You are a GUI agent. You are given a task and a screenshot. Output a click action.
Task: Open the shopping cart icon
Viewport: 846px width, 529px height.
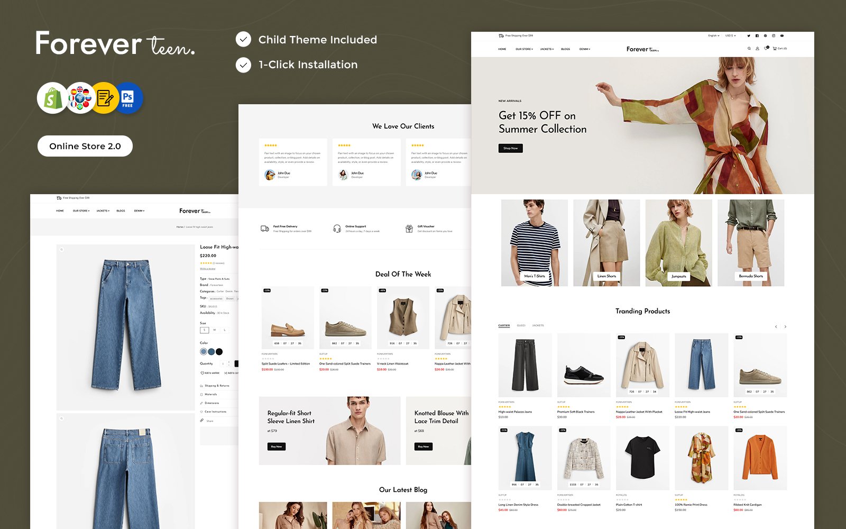(775, 49)
